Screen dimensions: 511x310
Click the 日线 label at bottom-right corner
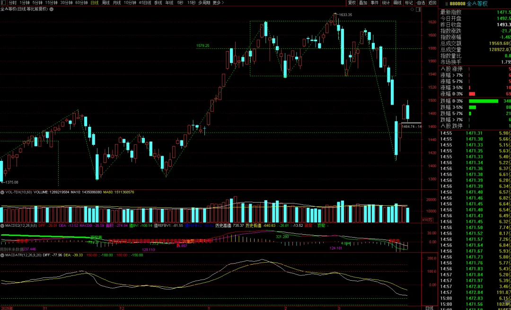tap(430, 308)
